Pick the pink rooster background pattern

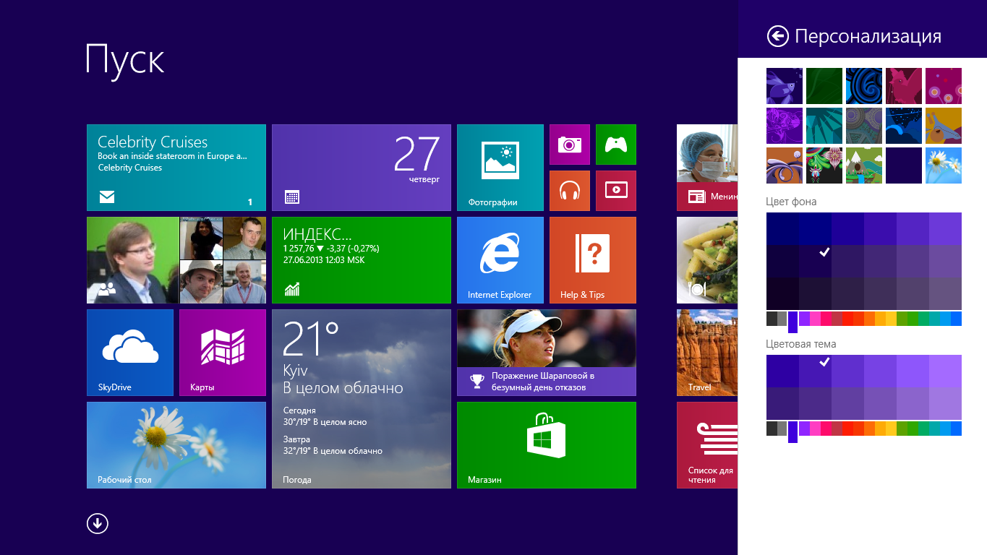click(x=904, y=86)
